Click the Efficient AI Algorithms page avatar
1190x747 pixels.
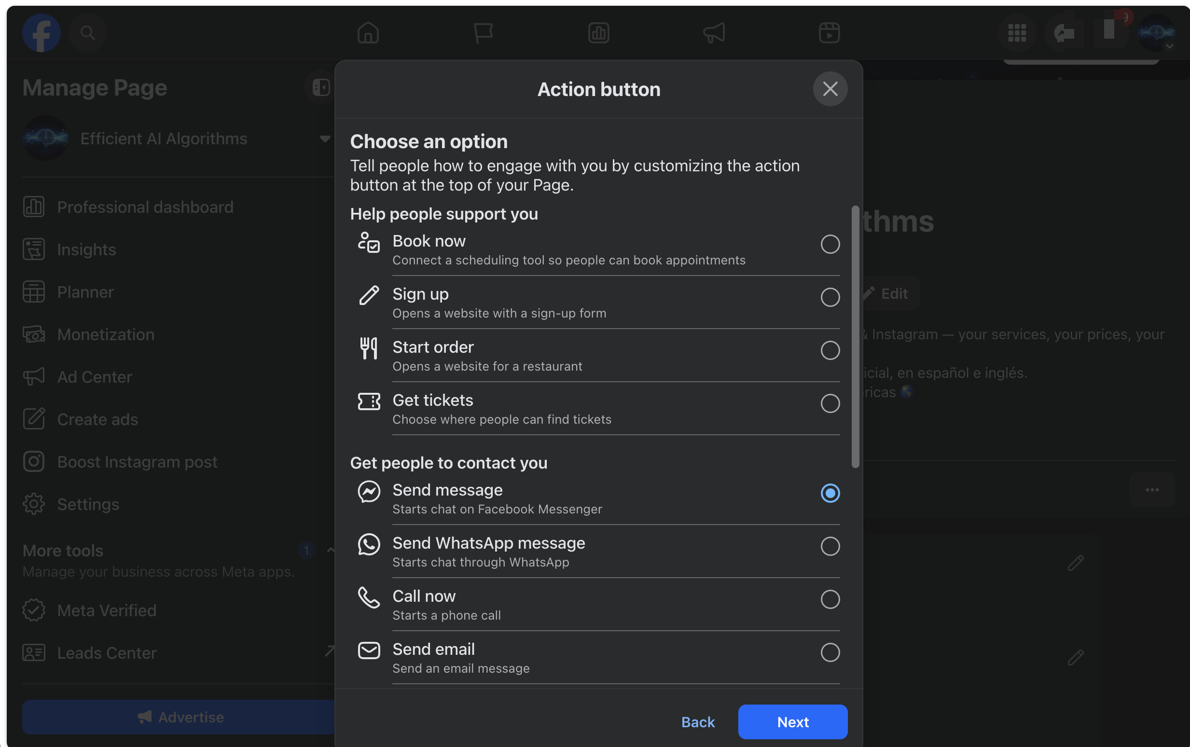[x=45, y=138]
